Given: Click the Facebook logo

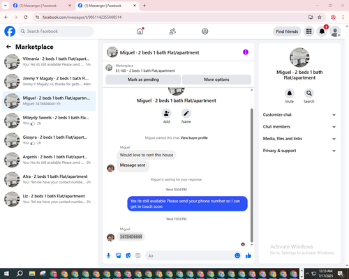Looking at the screenshot, I should point(10,31).
